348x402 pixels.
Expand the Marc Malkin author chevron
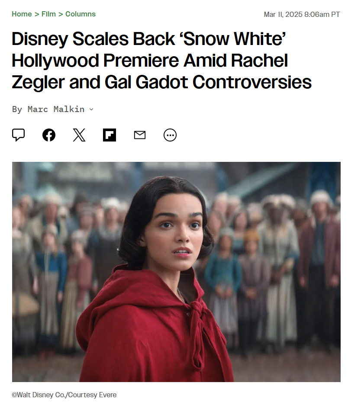click(x=91, y=109)
